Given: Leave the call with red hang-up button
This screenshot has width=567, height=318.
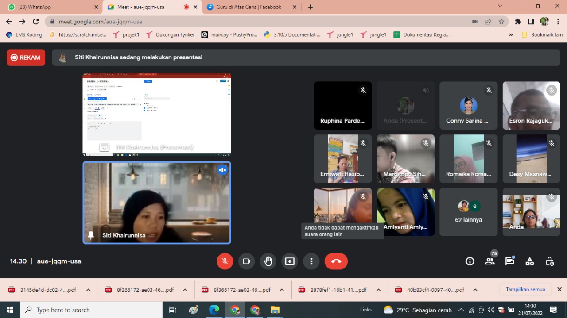Looking at the screenshot, I should click(x=336, y=261).
